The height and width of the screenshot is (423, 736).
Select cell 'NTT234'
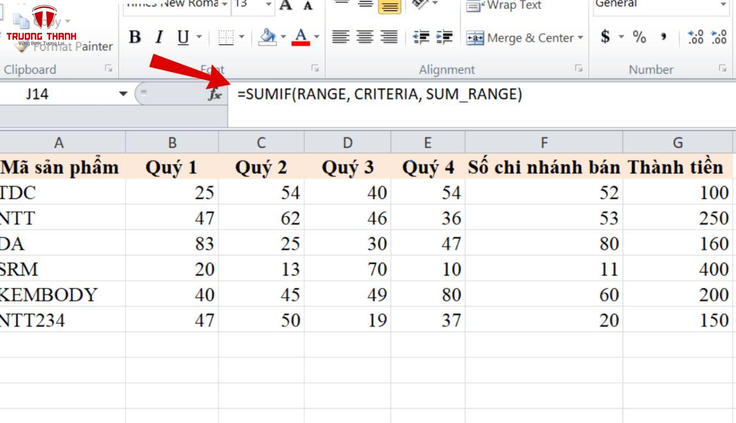pos(62,320)
